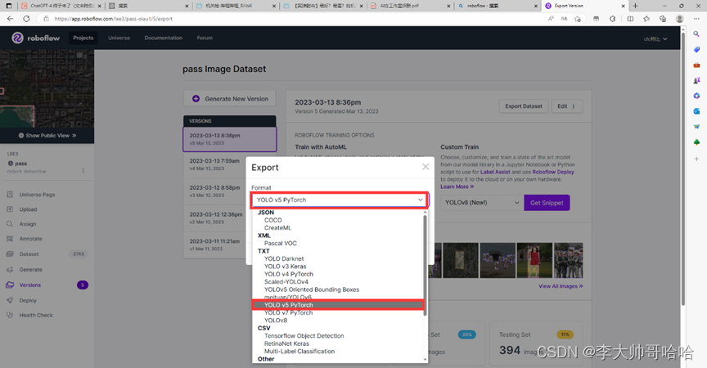Click the Annotate sidebar icon

(10, 239)
